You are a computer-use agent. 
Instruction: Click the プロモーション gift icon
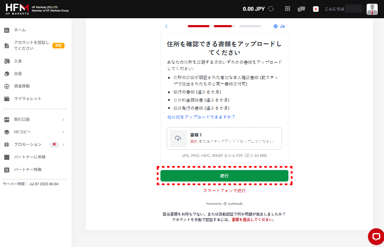[x=7, y=145]
